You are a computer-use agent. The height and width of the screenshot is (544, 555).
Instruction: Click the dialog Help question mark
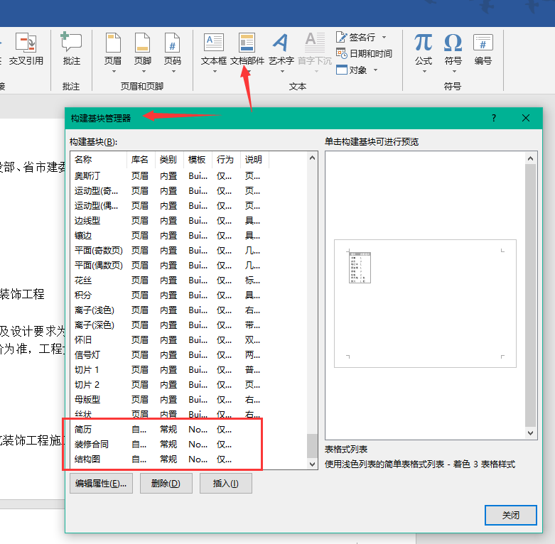tap(494, 118)
